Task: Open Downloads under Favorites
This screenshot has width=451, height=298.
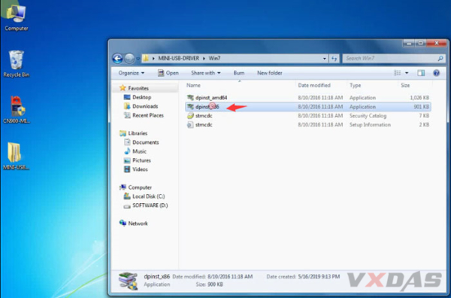Action: coord(145,106)
